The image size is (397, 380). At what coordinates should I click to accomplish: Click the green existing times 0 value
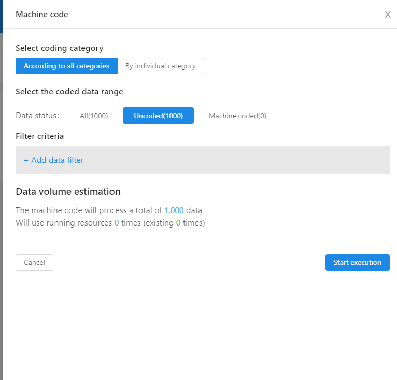pos(178,223)
